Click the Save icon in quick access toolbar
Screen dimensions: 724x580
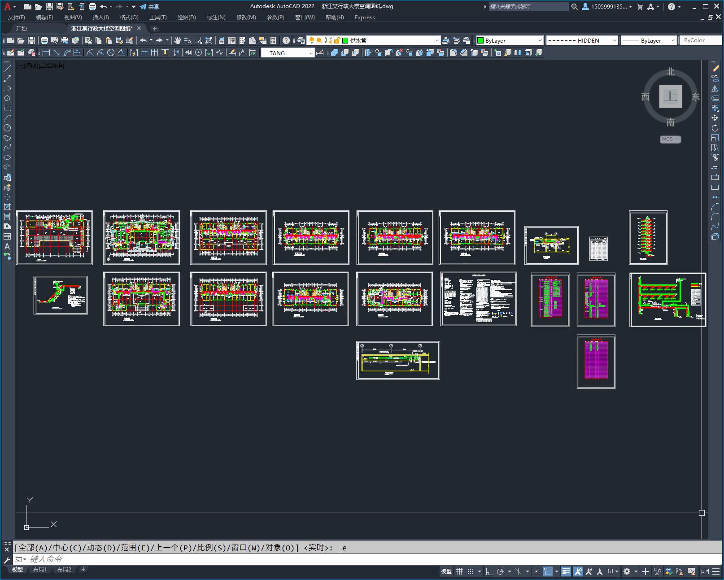tap(49, 7)
